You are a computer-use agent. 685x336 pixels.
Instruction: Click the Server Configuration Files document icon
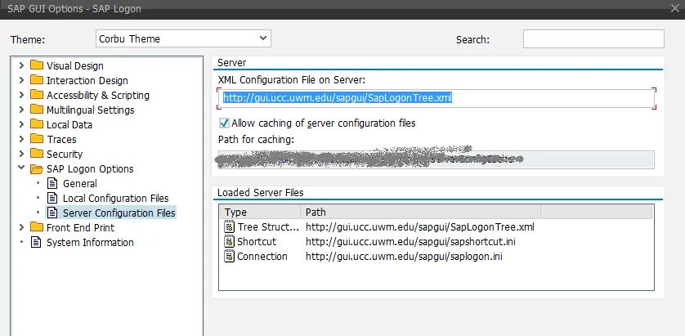[x=52, y=213]
